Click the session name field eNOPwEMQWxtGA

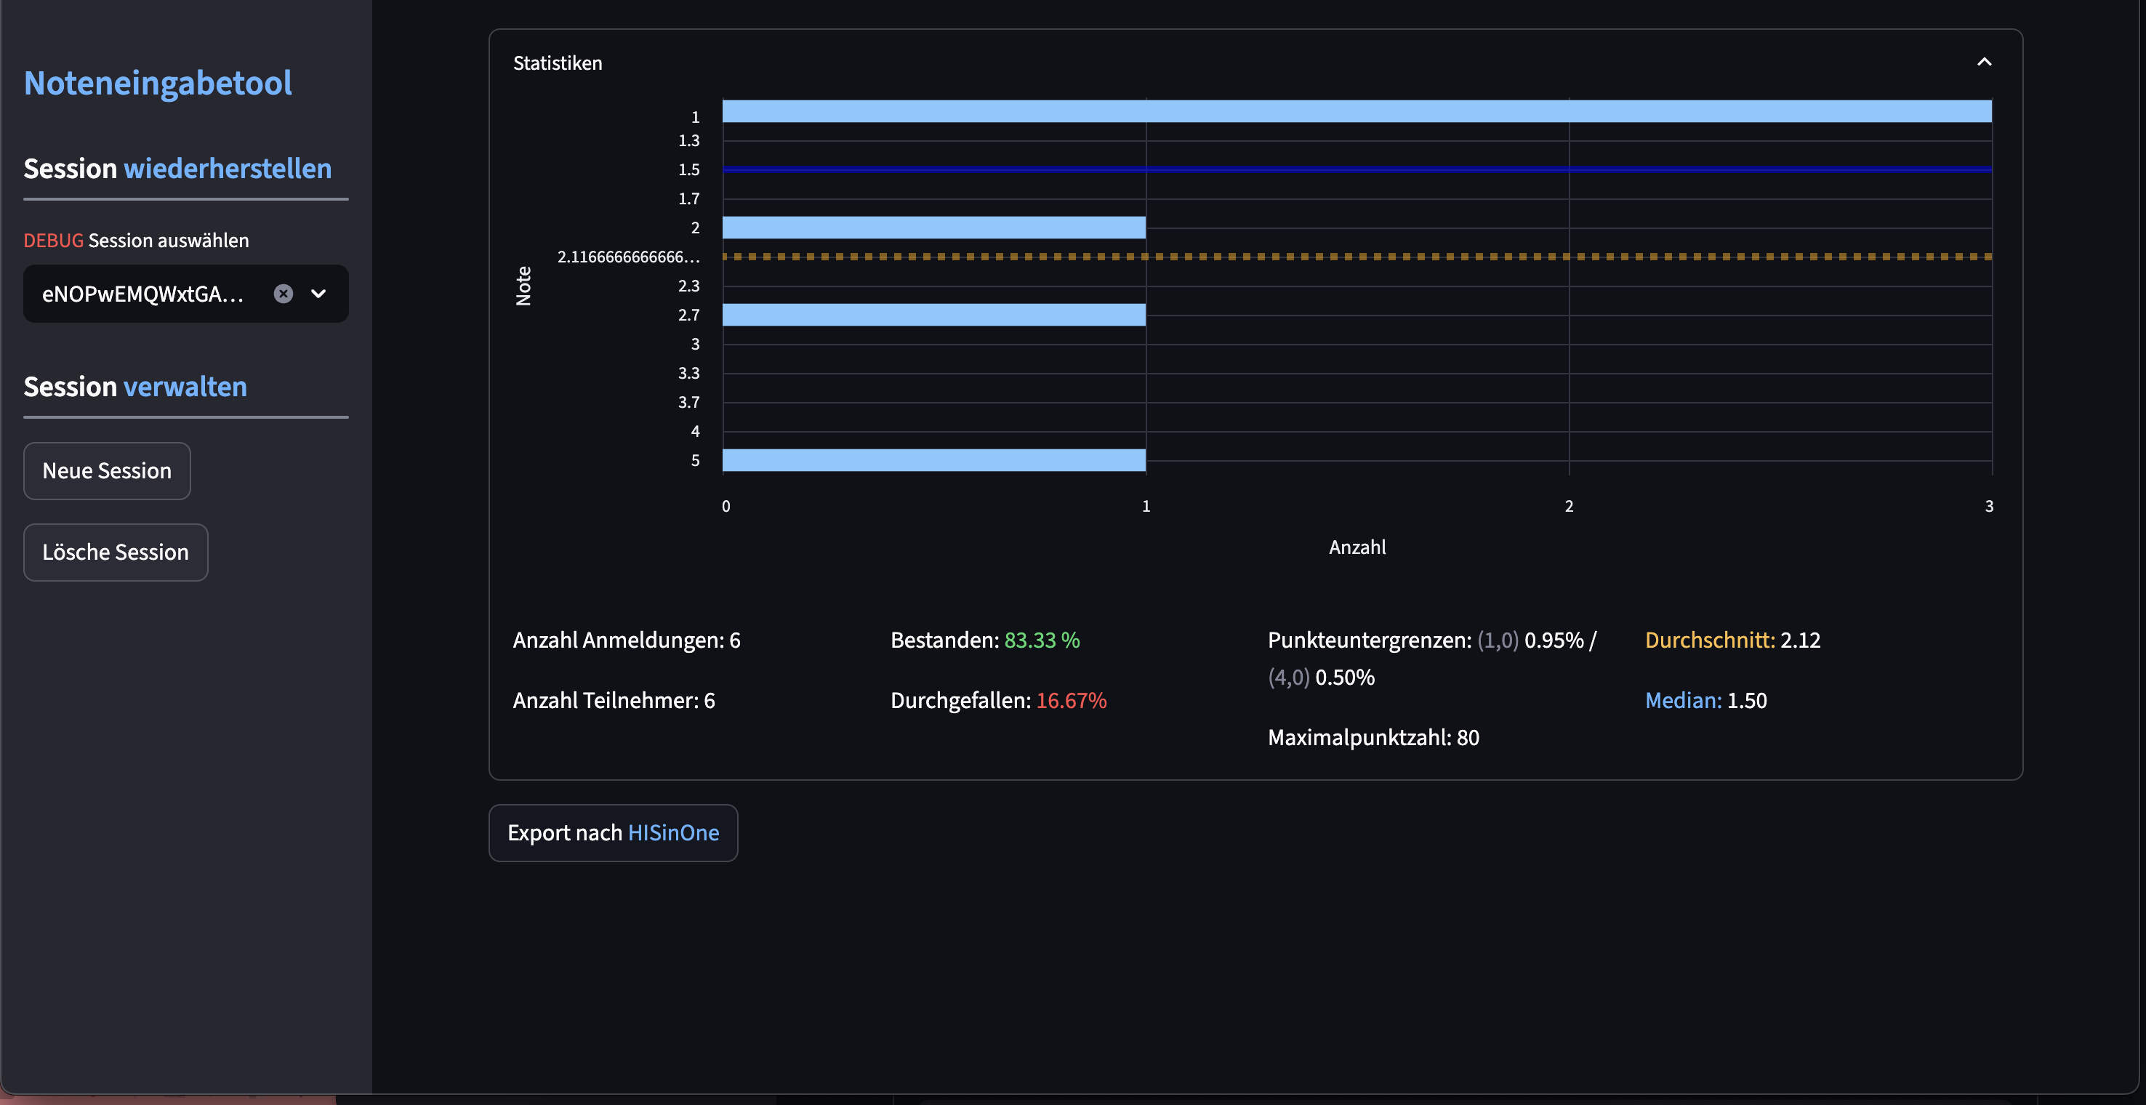143,293
